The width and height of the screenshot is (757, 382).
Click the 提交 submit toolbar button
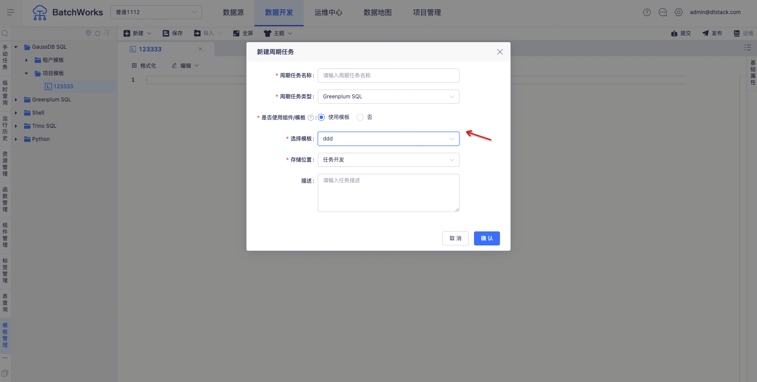click(681, 33)
